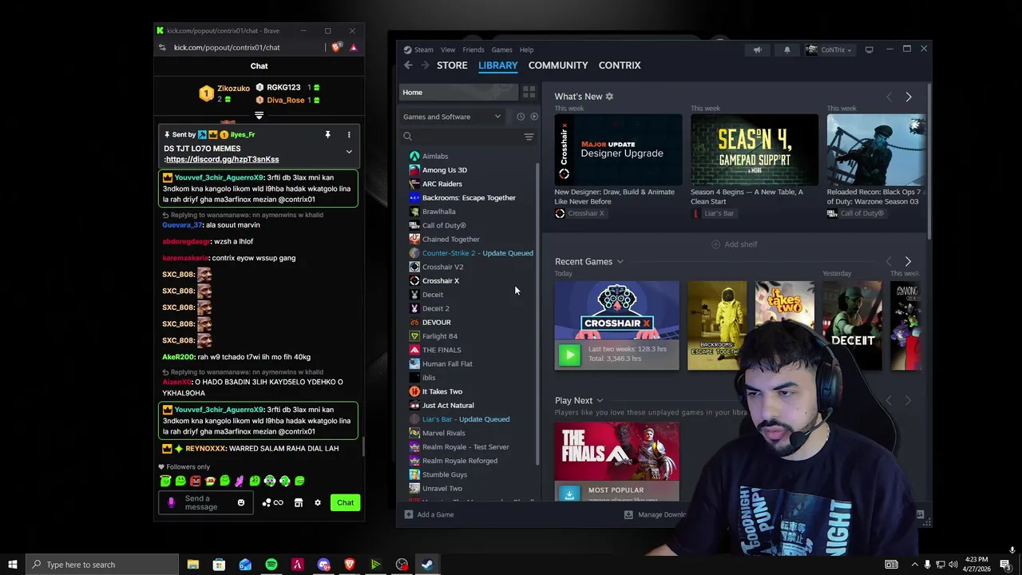Click the purple microphone icon in chat
The width and height of the screenshot is (1022, 575).
click(x=171, y=502)
